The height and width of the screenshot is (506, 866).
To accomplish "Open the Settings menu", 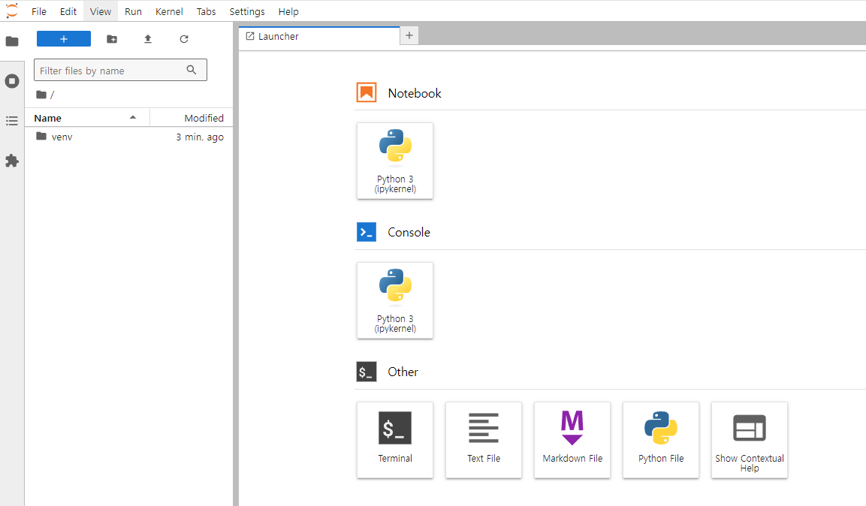I will coord(247,11).
